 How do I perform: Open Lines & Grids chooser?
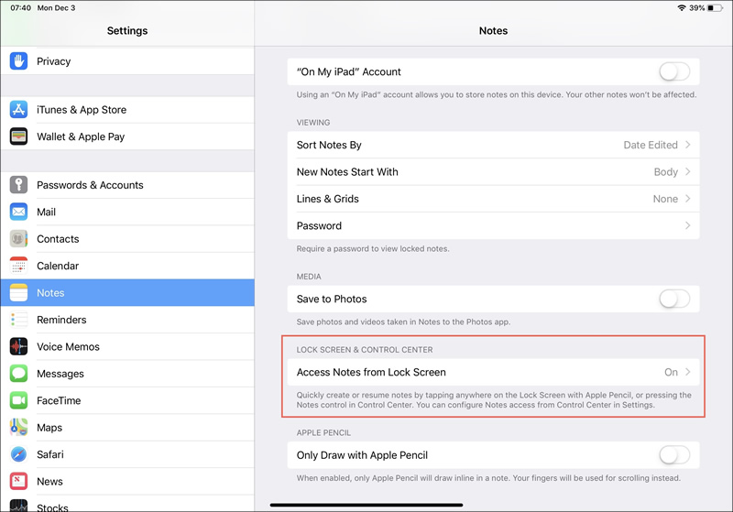coord(493,199)
